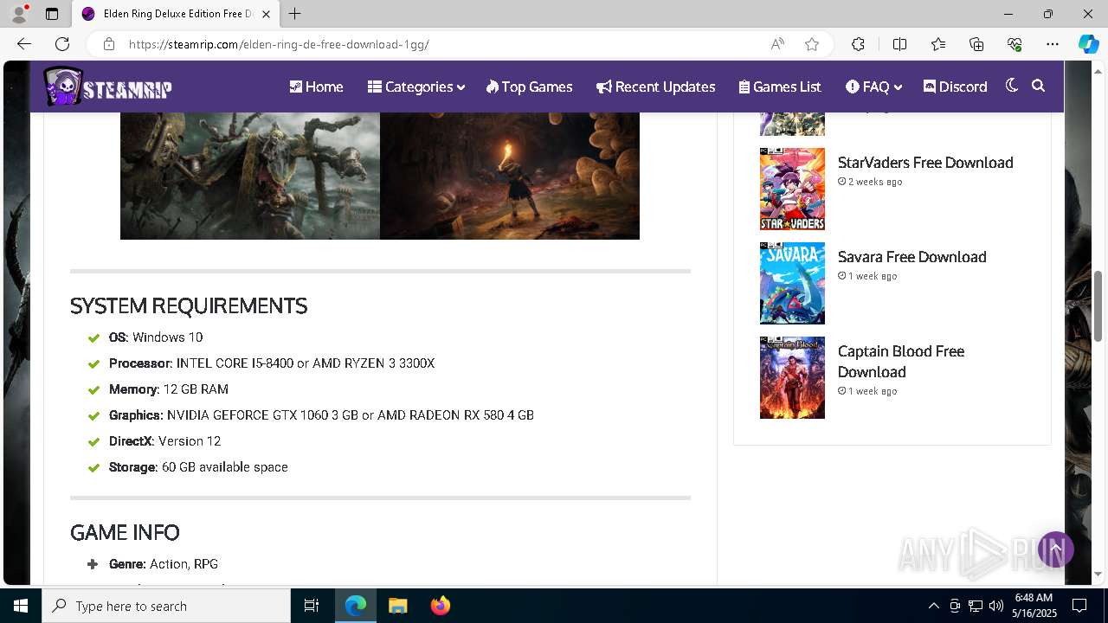Click the Captain Blood game thumbnail

click(x=792, y=377)
